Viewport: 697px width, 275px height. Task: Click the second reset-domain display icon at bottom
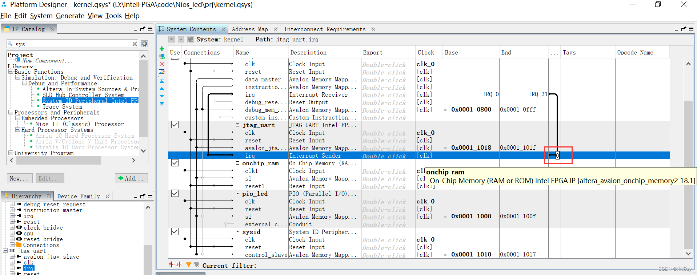point(179,265)
